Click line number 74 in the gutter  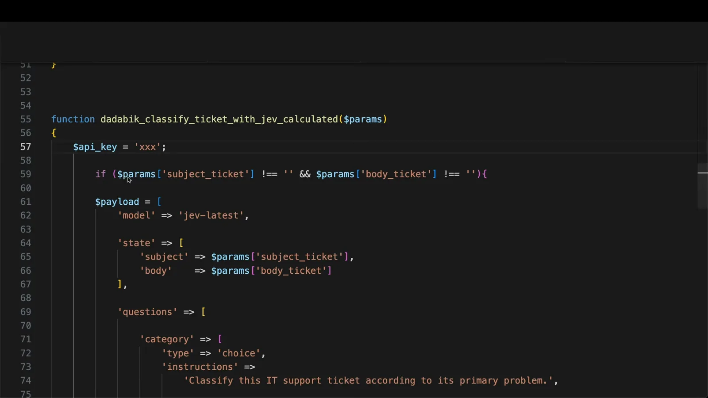26,380
